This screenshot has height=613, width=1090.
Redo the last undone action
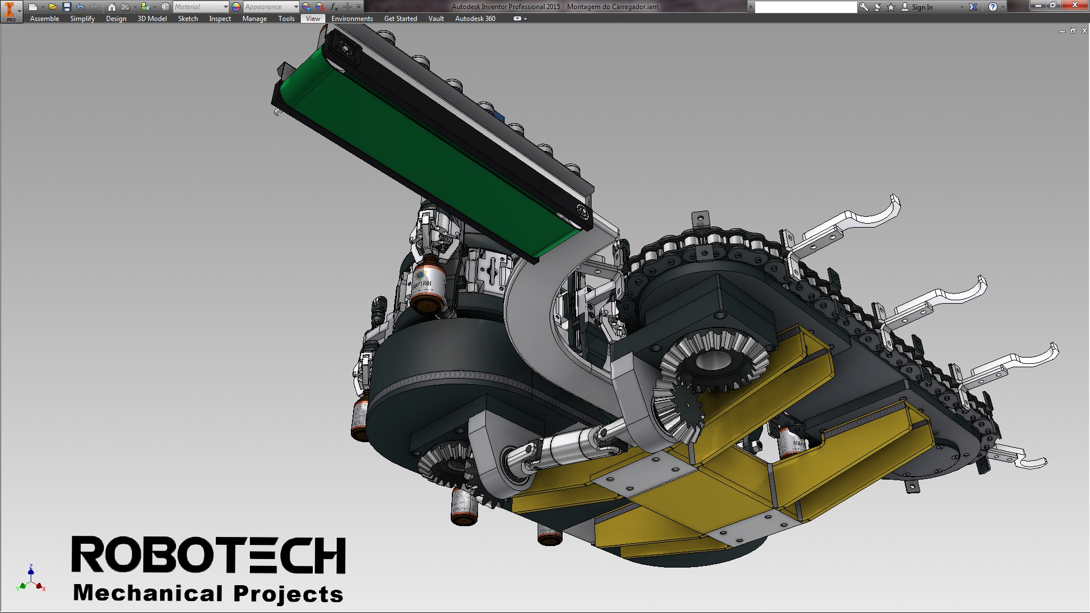(94, 7)
